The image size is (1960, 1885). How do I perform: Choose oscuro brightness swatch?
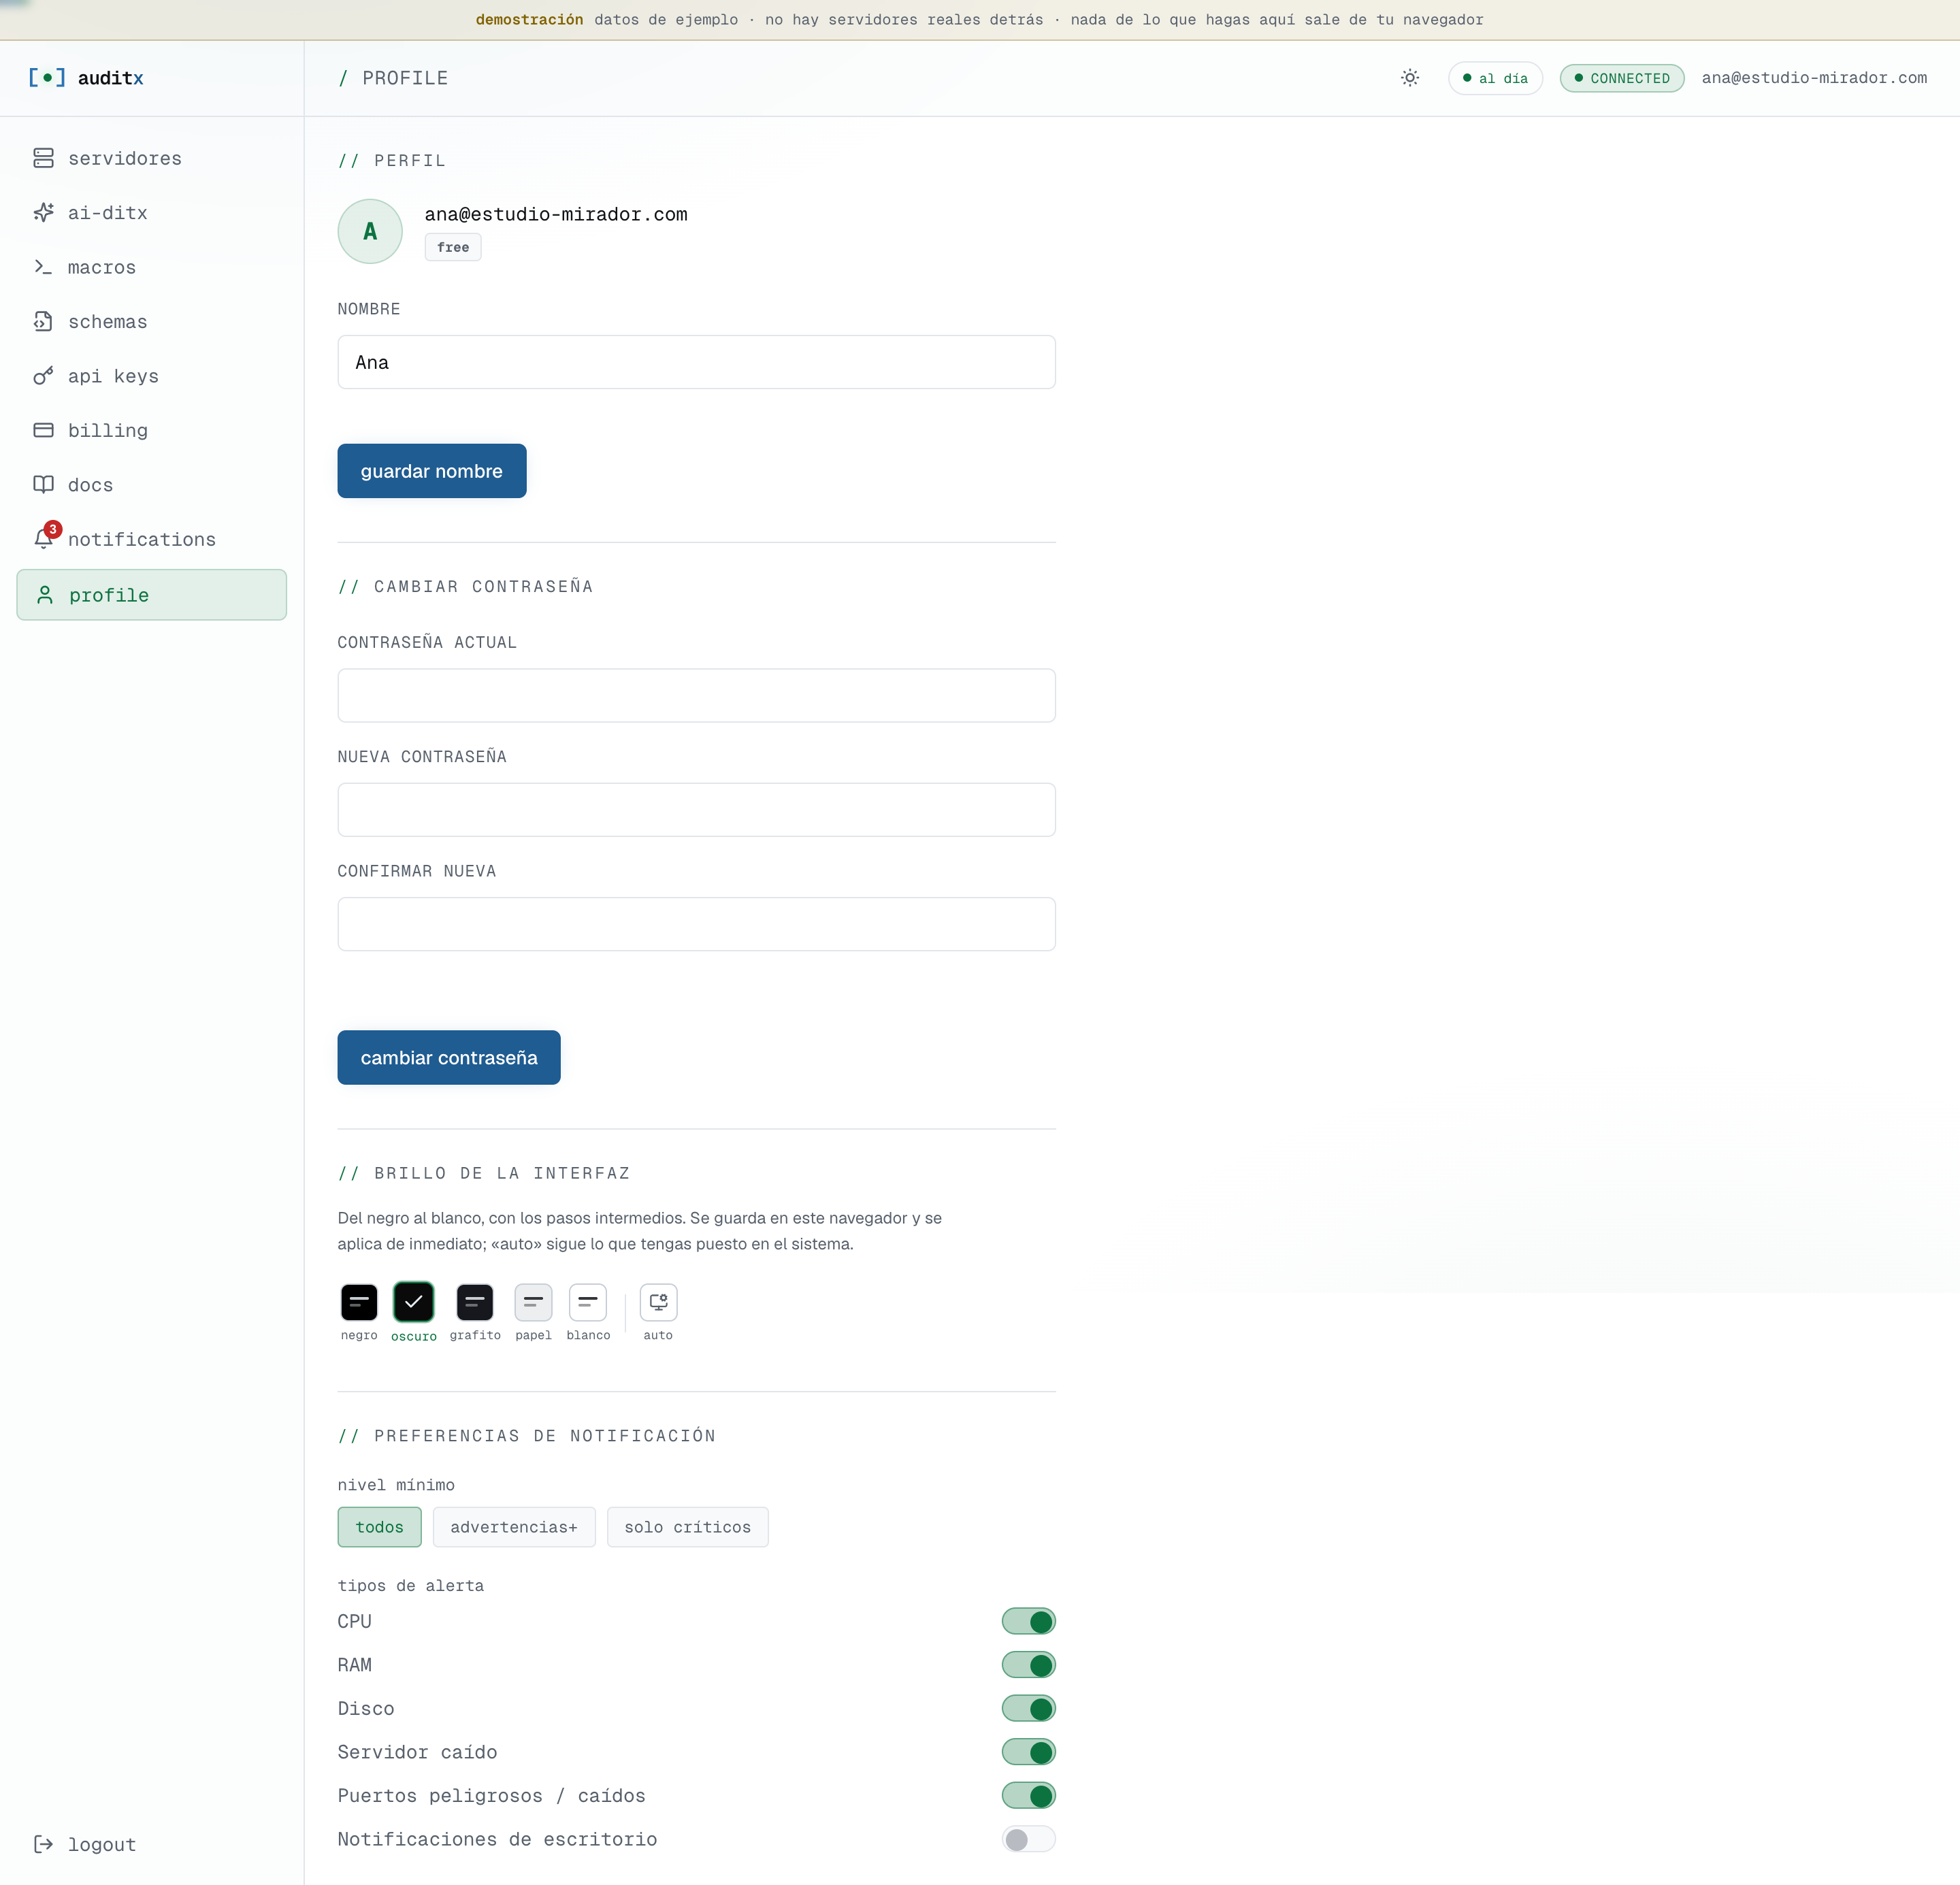click(414, 1302)
